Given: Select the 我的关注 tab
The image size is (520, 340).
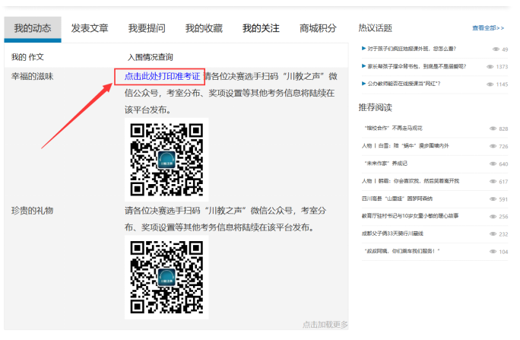Looking at the screenshot, I should tap(261, 28).
